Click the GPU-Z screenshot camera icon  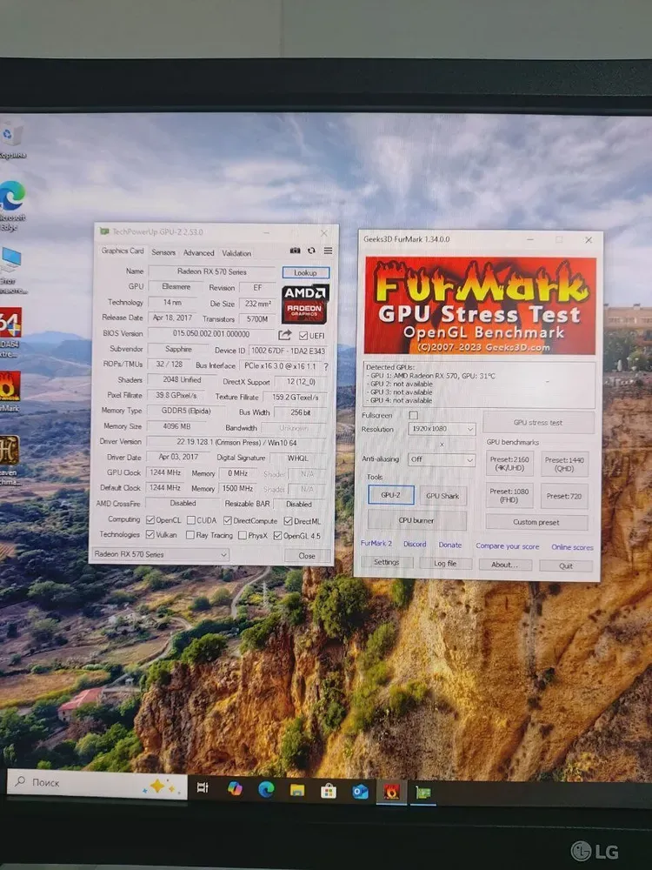pyautogui.click(x=296, y=252)
